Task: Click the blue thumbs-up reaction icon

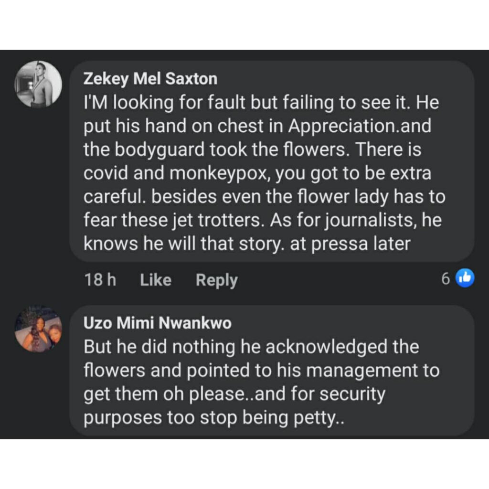Action: click(465, 278)
